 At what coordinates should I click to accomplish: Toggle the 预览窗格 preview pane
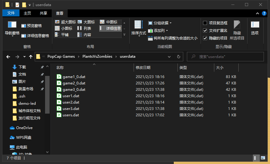32,26
